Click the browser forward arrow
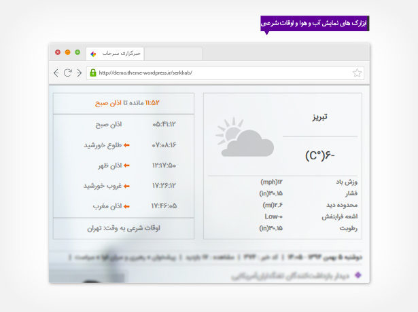Viewport: 418px width, 312px height. pos(79,73)
